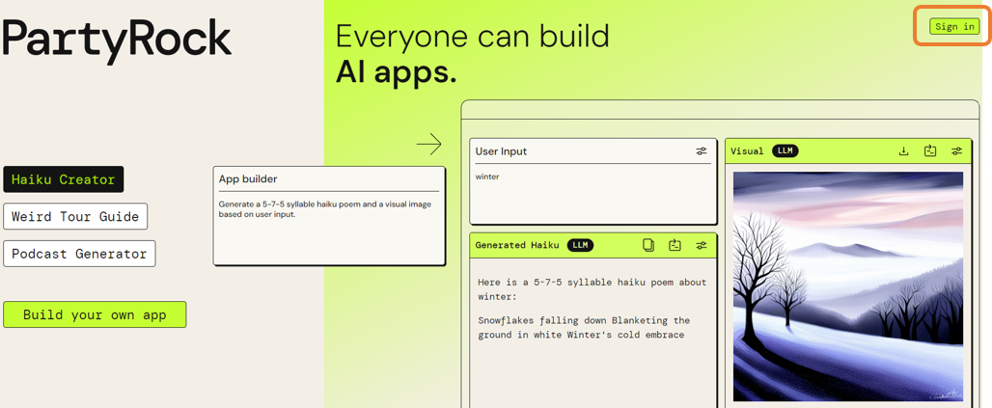
Task: Click the "User Input" widget title
Action: click(x=501, y=151)
